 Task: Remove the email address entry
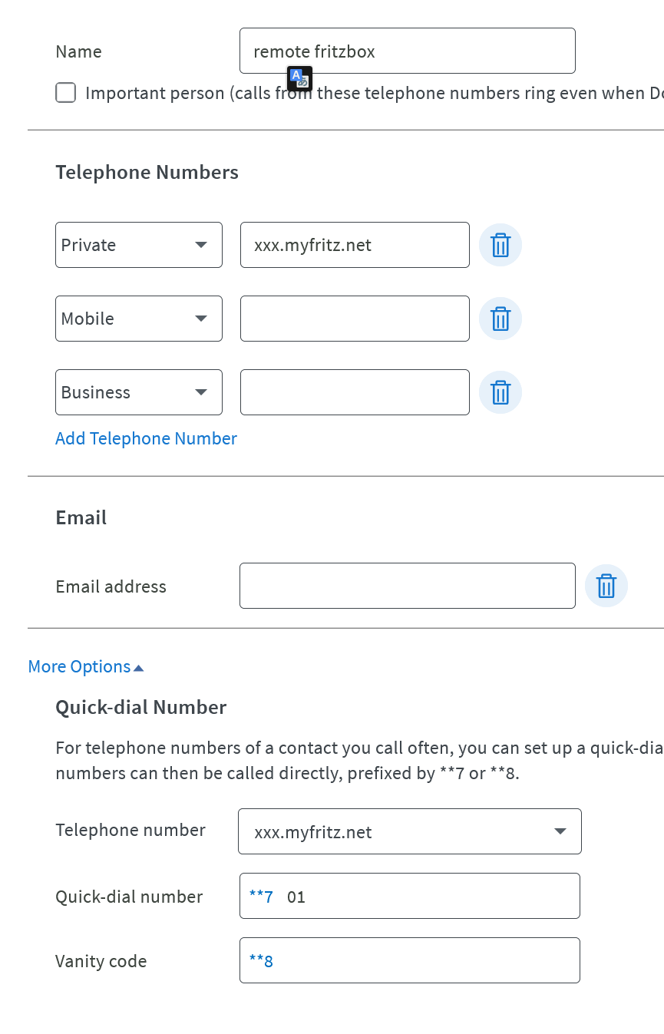tap(606, 586)
